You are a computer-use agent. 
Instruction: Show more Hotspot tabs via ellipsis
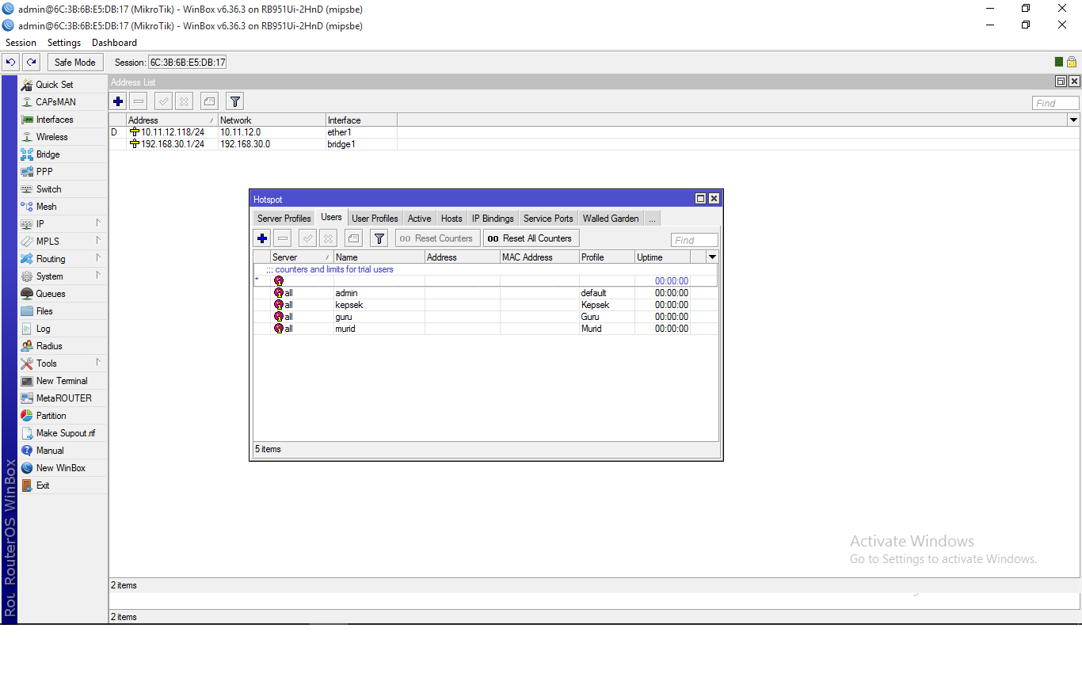click(x=652, y=219)
